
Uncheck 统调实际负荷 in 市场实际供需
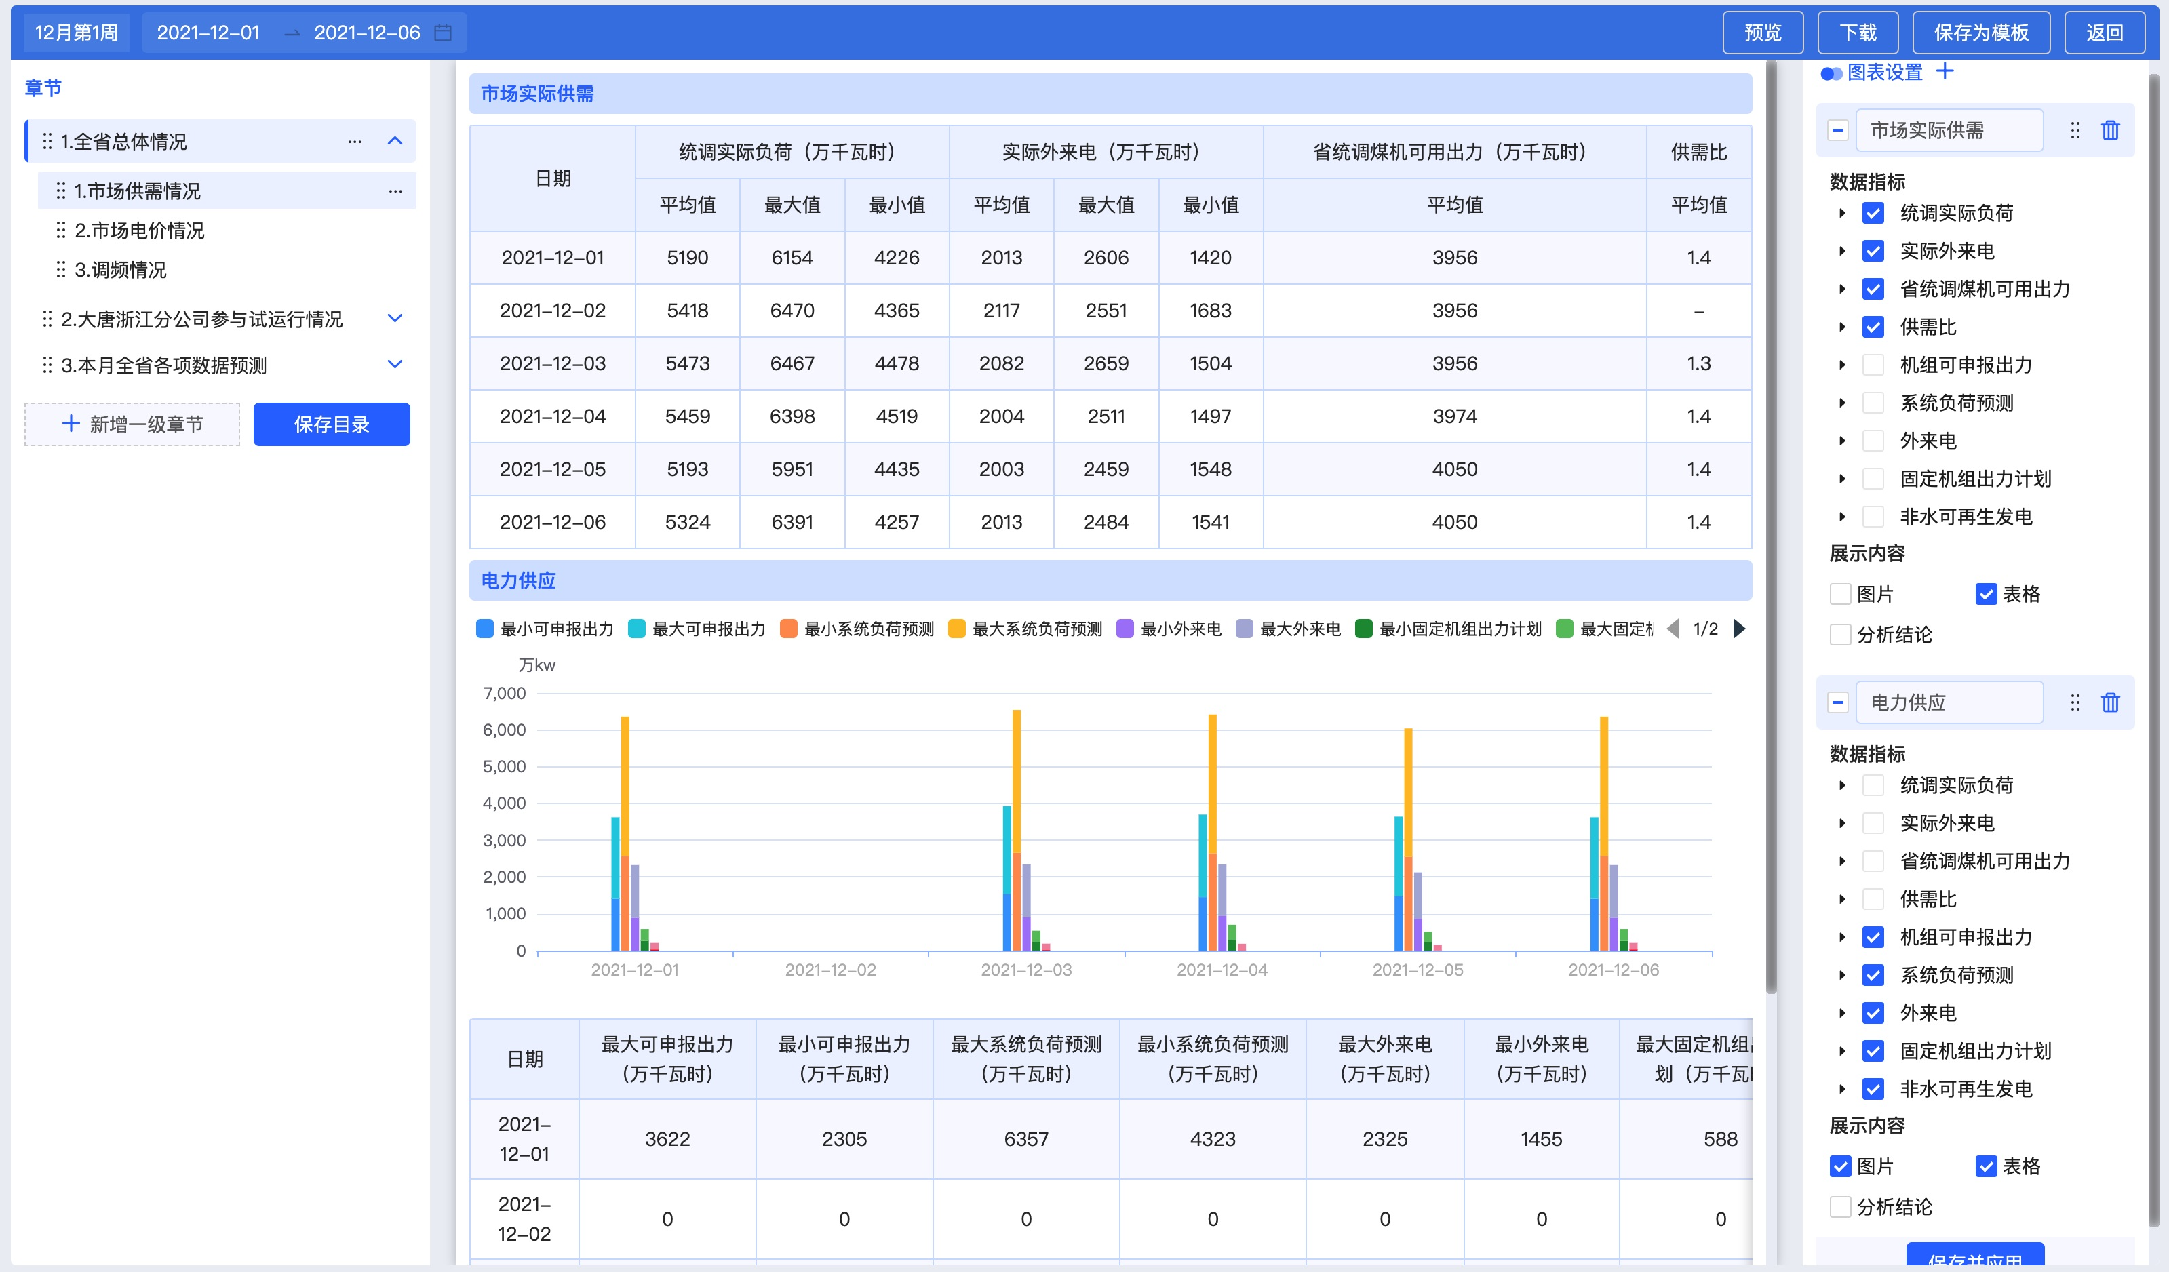pyautogui.click(x=1873, y=213)
